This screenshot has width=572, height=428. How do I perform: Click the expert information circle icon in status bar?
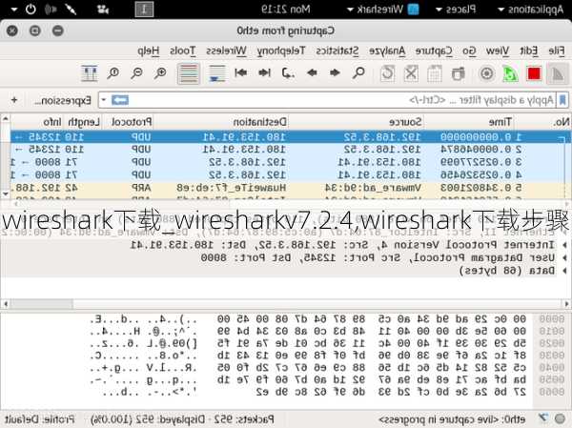click(x=560, y=418)
